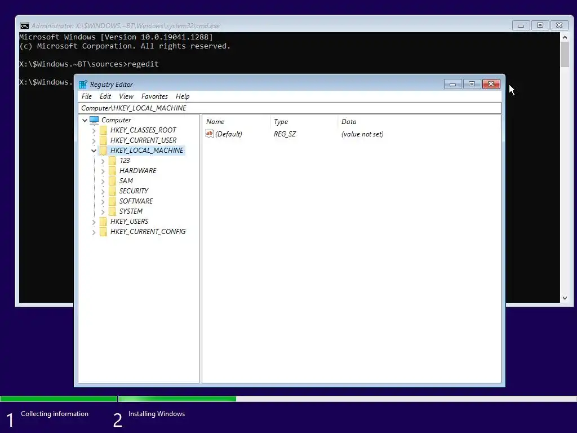Minimize the cmd.exe window
Screen dimensions: 577x433
[x=521, y=25]
